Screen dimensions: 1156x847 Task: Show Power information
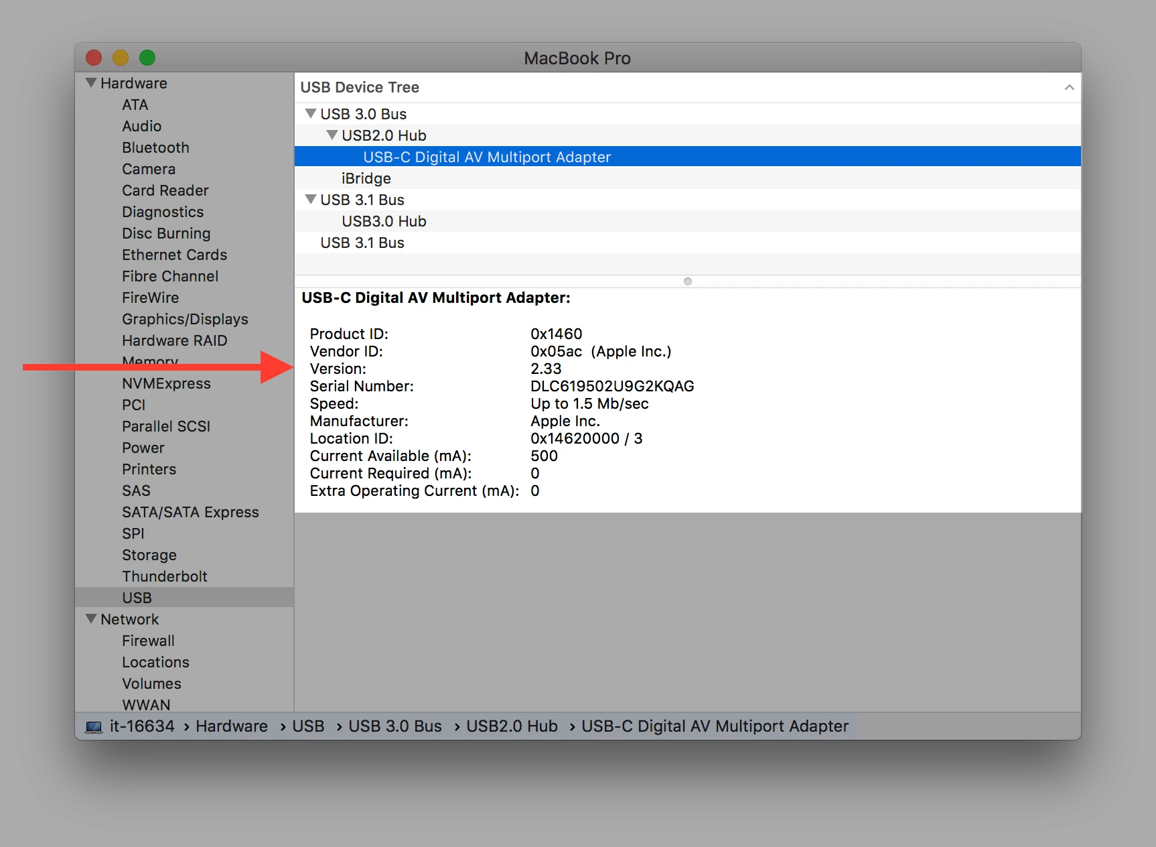click(x=143, y=448)
